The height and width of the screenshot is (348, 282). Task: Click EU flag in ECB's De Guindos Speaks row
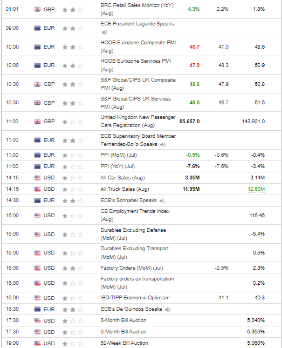point(37,309)
